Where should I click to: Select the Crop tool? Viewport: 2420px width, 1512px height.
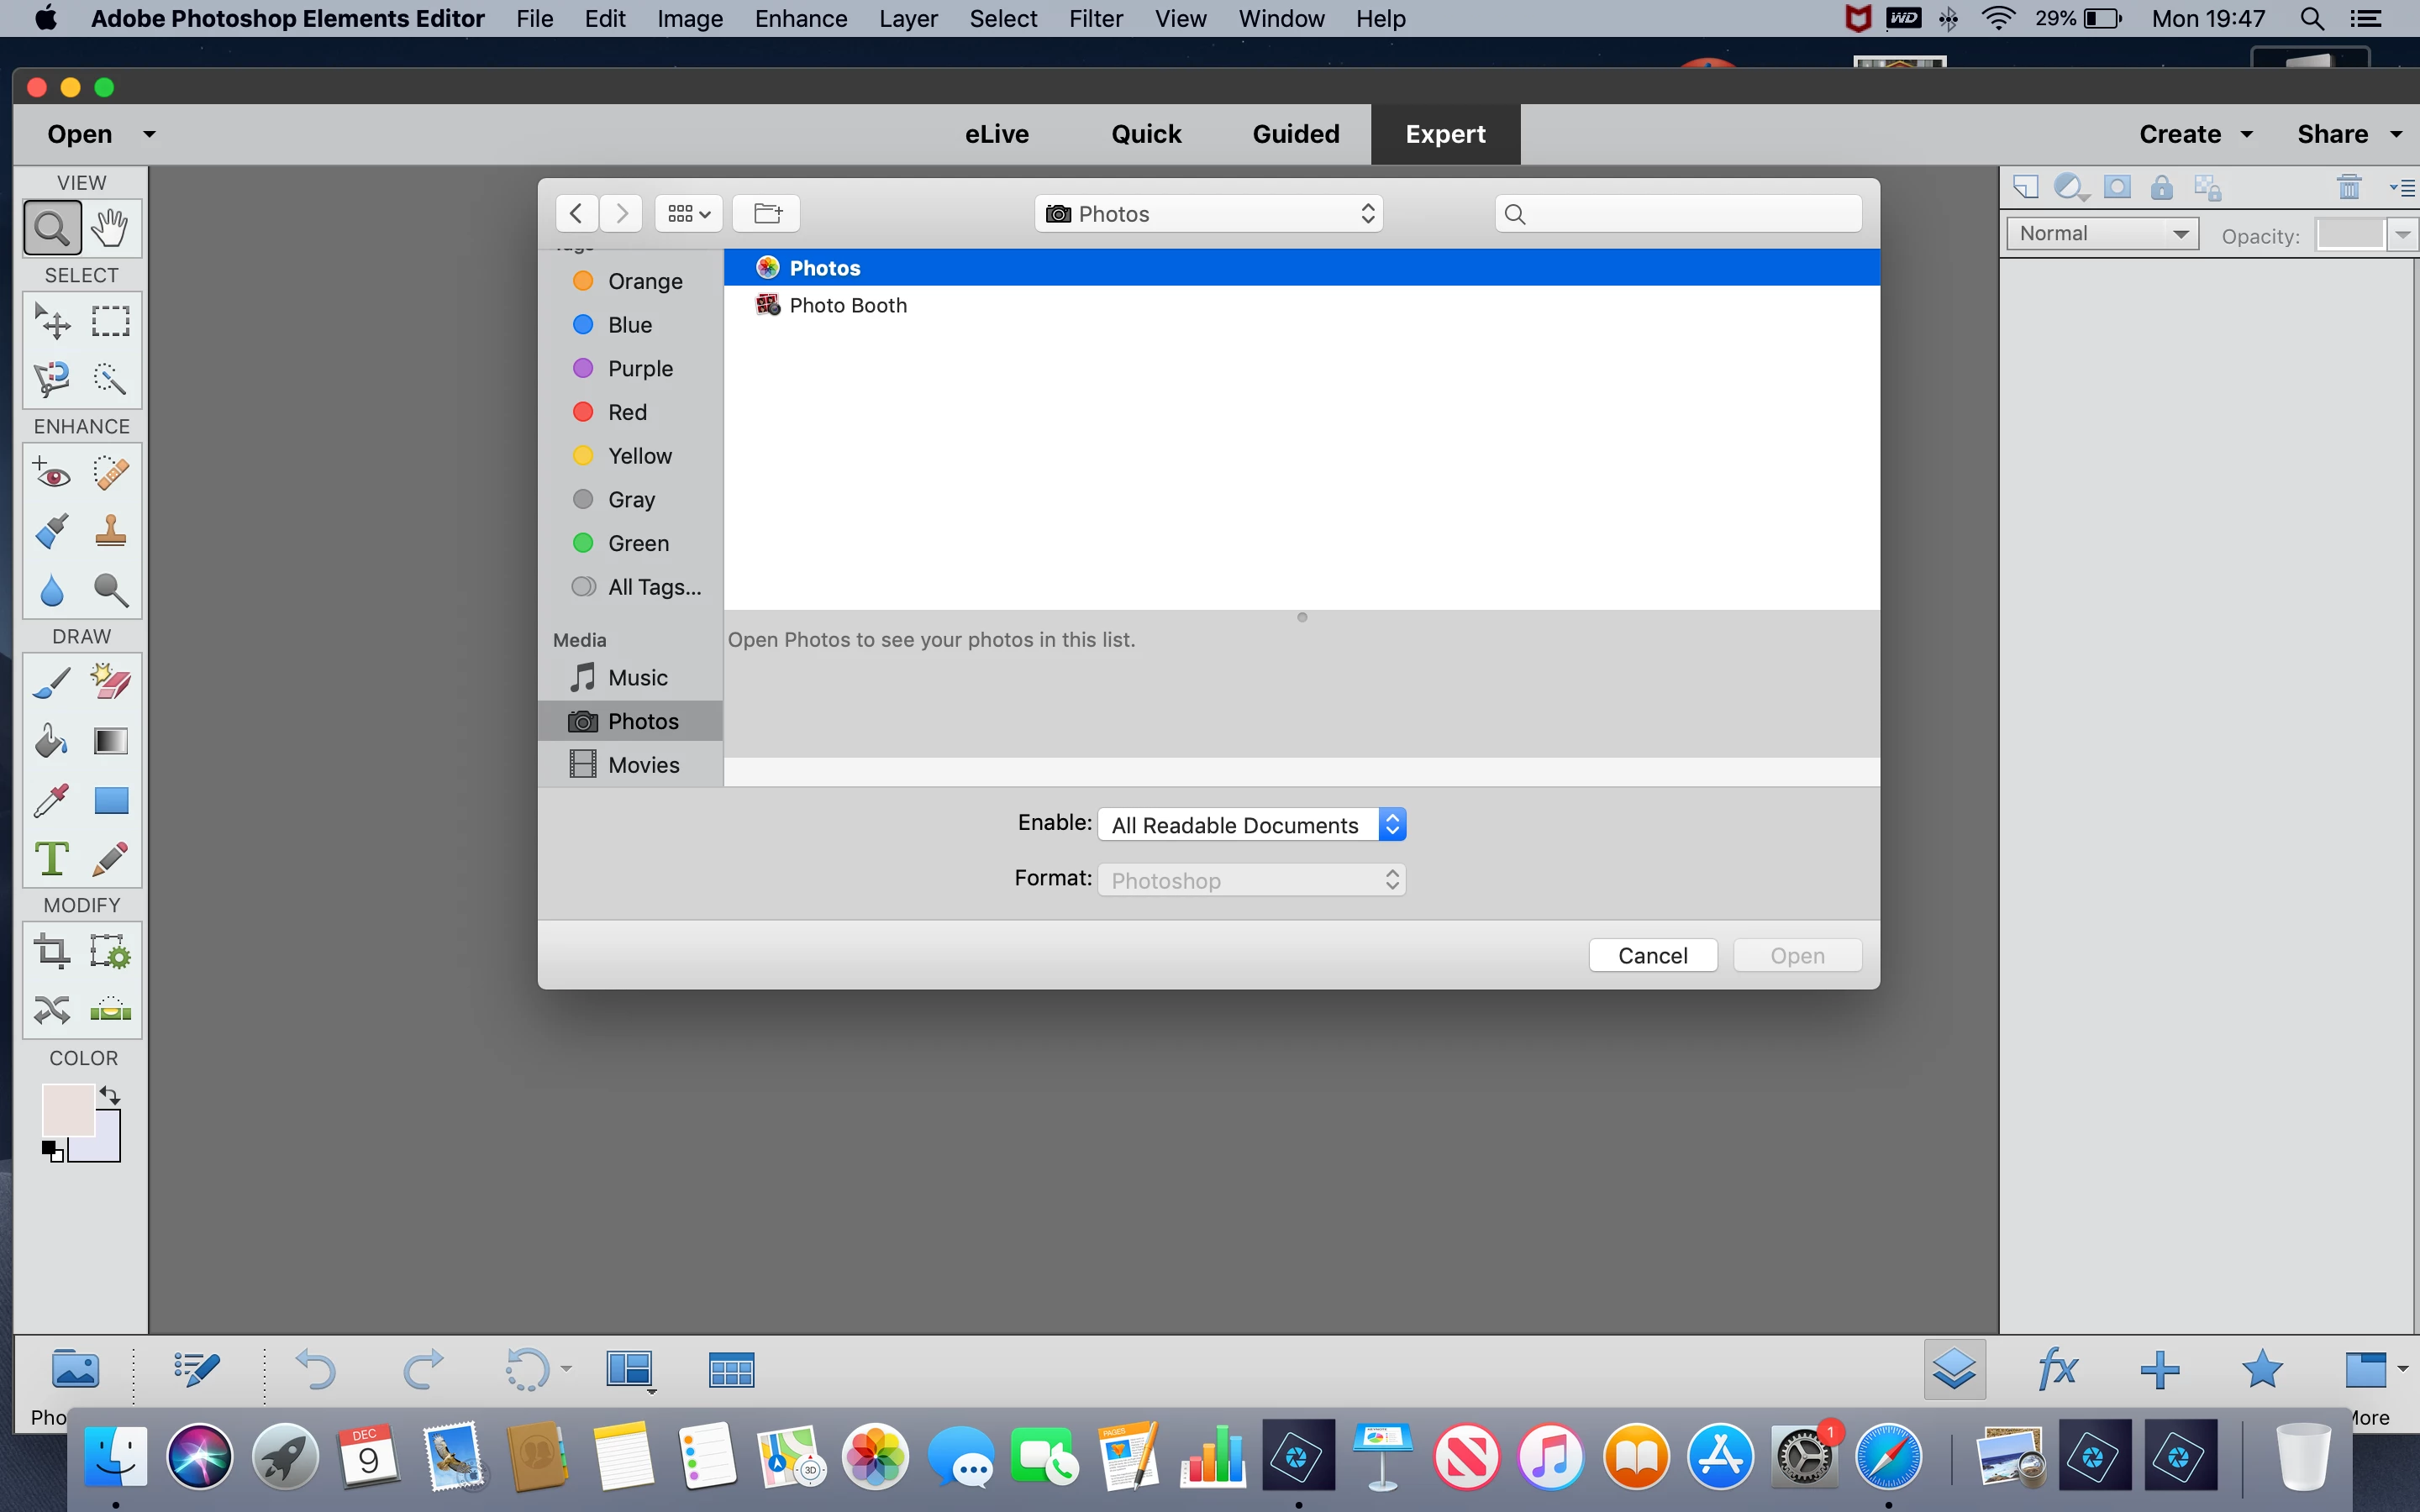[52, 950]
